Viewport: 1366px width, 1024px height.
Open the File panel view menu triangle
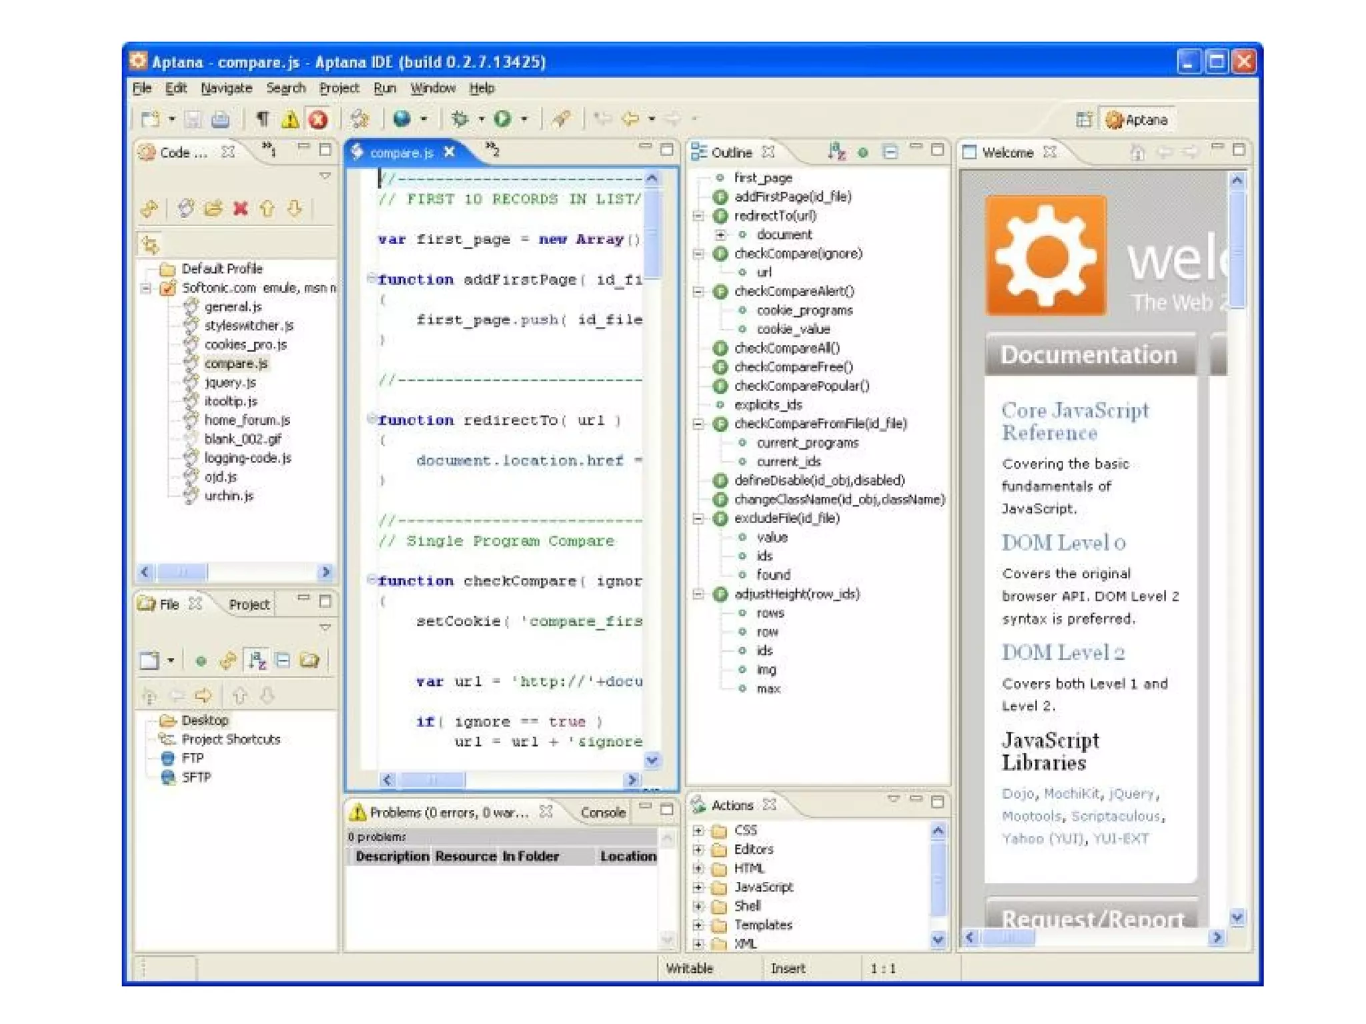tap(325, 628)
